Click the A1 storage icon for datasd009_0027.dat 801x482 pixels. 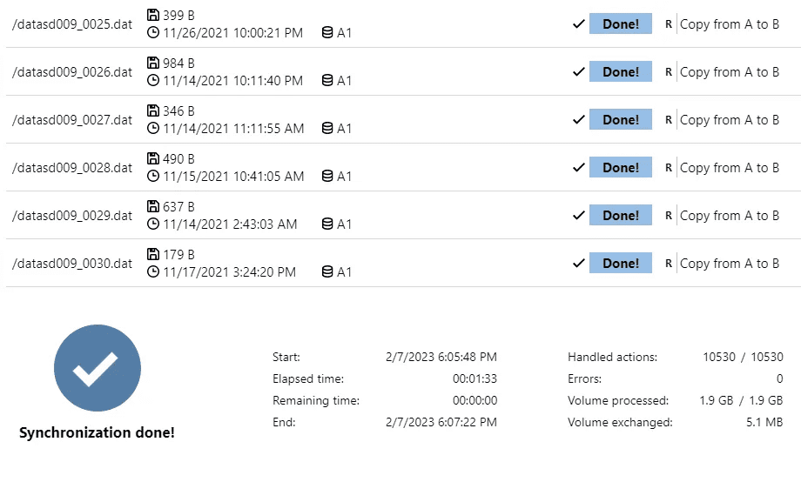coord(327,129)
